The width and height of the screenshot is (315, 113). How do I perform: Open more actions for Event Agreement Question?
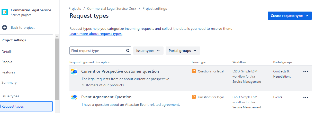point(305,97)
